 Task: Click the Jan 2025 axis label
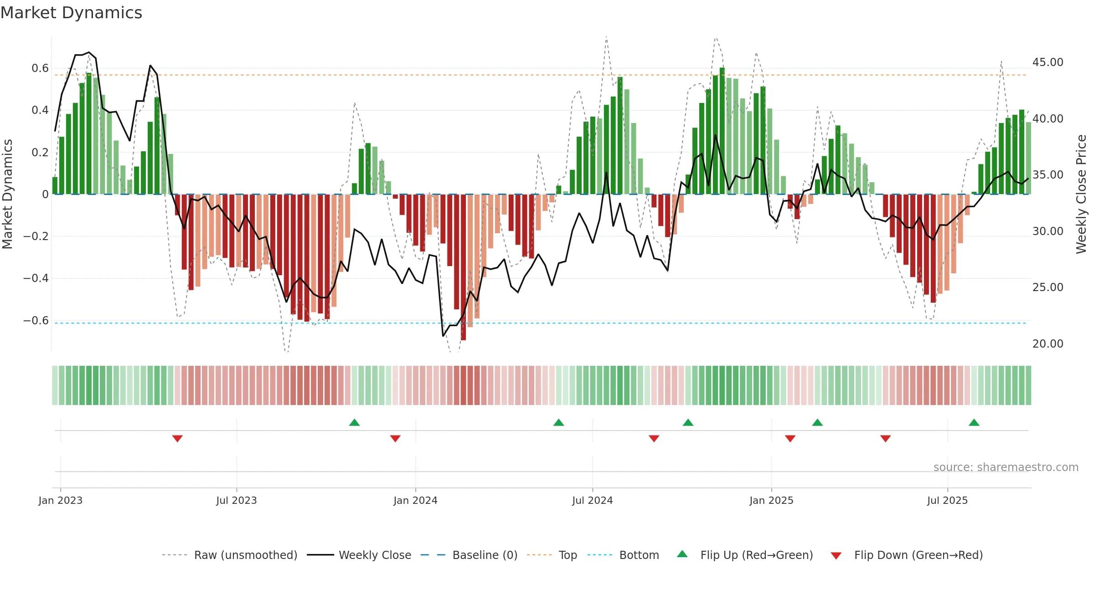(772, 500)
